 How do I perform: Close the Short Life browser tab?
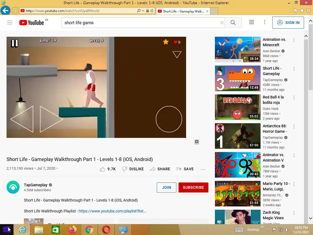pos(207,11)
